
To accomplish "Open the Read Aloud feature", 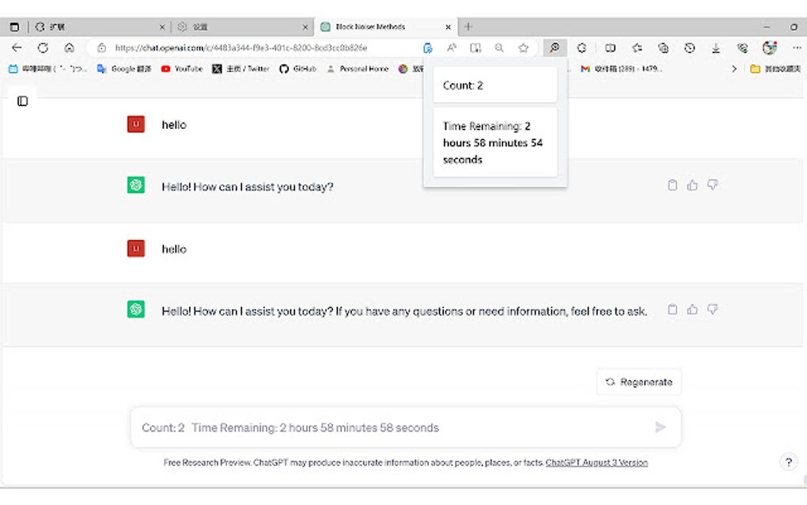I will 451,47.
